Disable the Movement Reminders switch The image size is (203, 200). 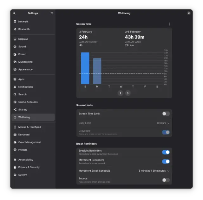[x=166, y=162]
